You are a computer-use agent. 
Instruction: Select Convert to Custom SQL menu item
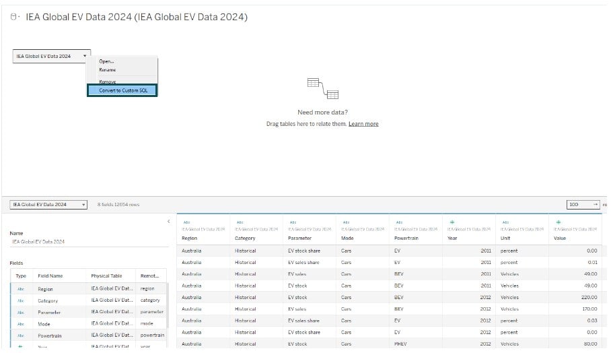[x=122, y=90]
